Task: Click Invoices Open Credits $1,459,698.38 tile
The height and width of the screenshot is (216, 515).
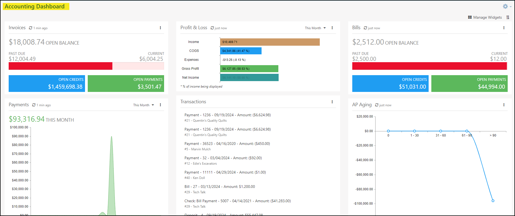Action: pos(47,84)
